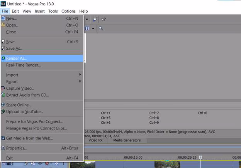Image resolution: width=241 pixels, height=168 pixels.
Task: Click the timeline cursor marker near 00:00:29;29
Action: click(200, 158)
